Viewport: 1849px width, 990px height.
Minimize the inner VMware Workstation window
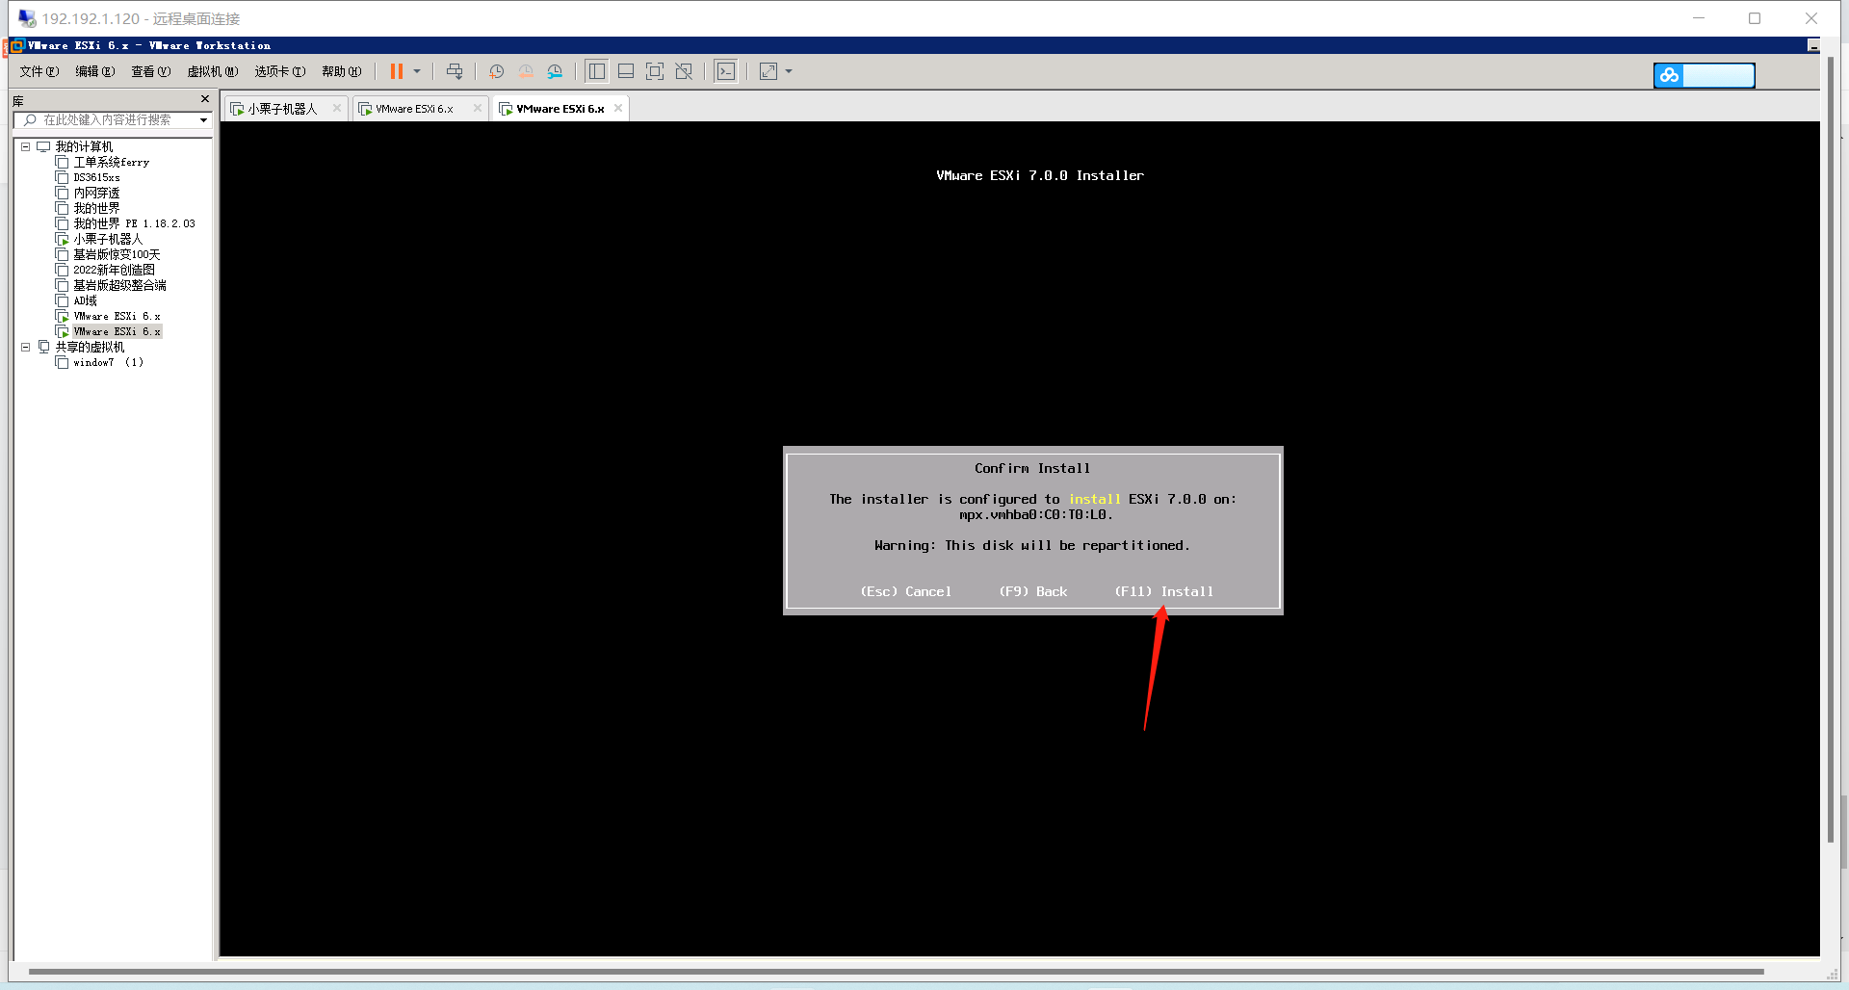pyautogui.click(x=1813, y=46)
